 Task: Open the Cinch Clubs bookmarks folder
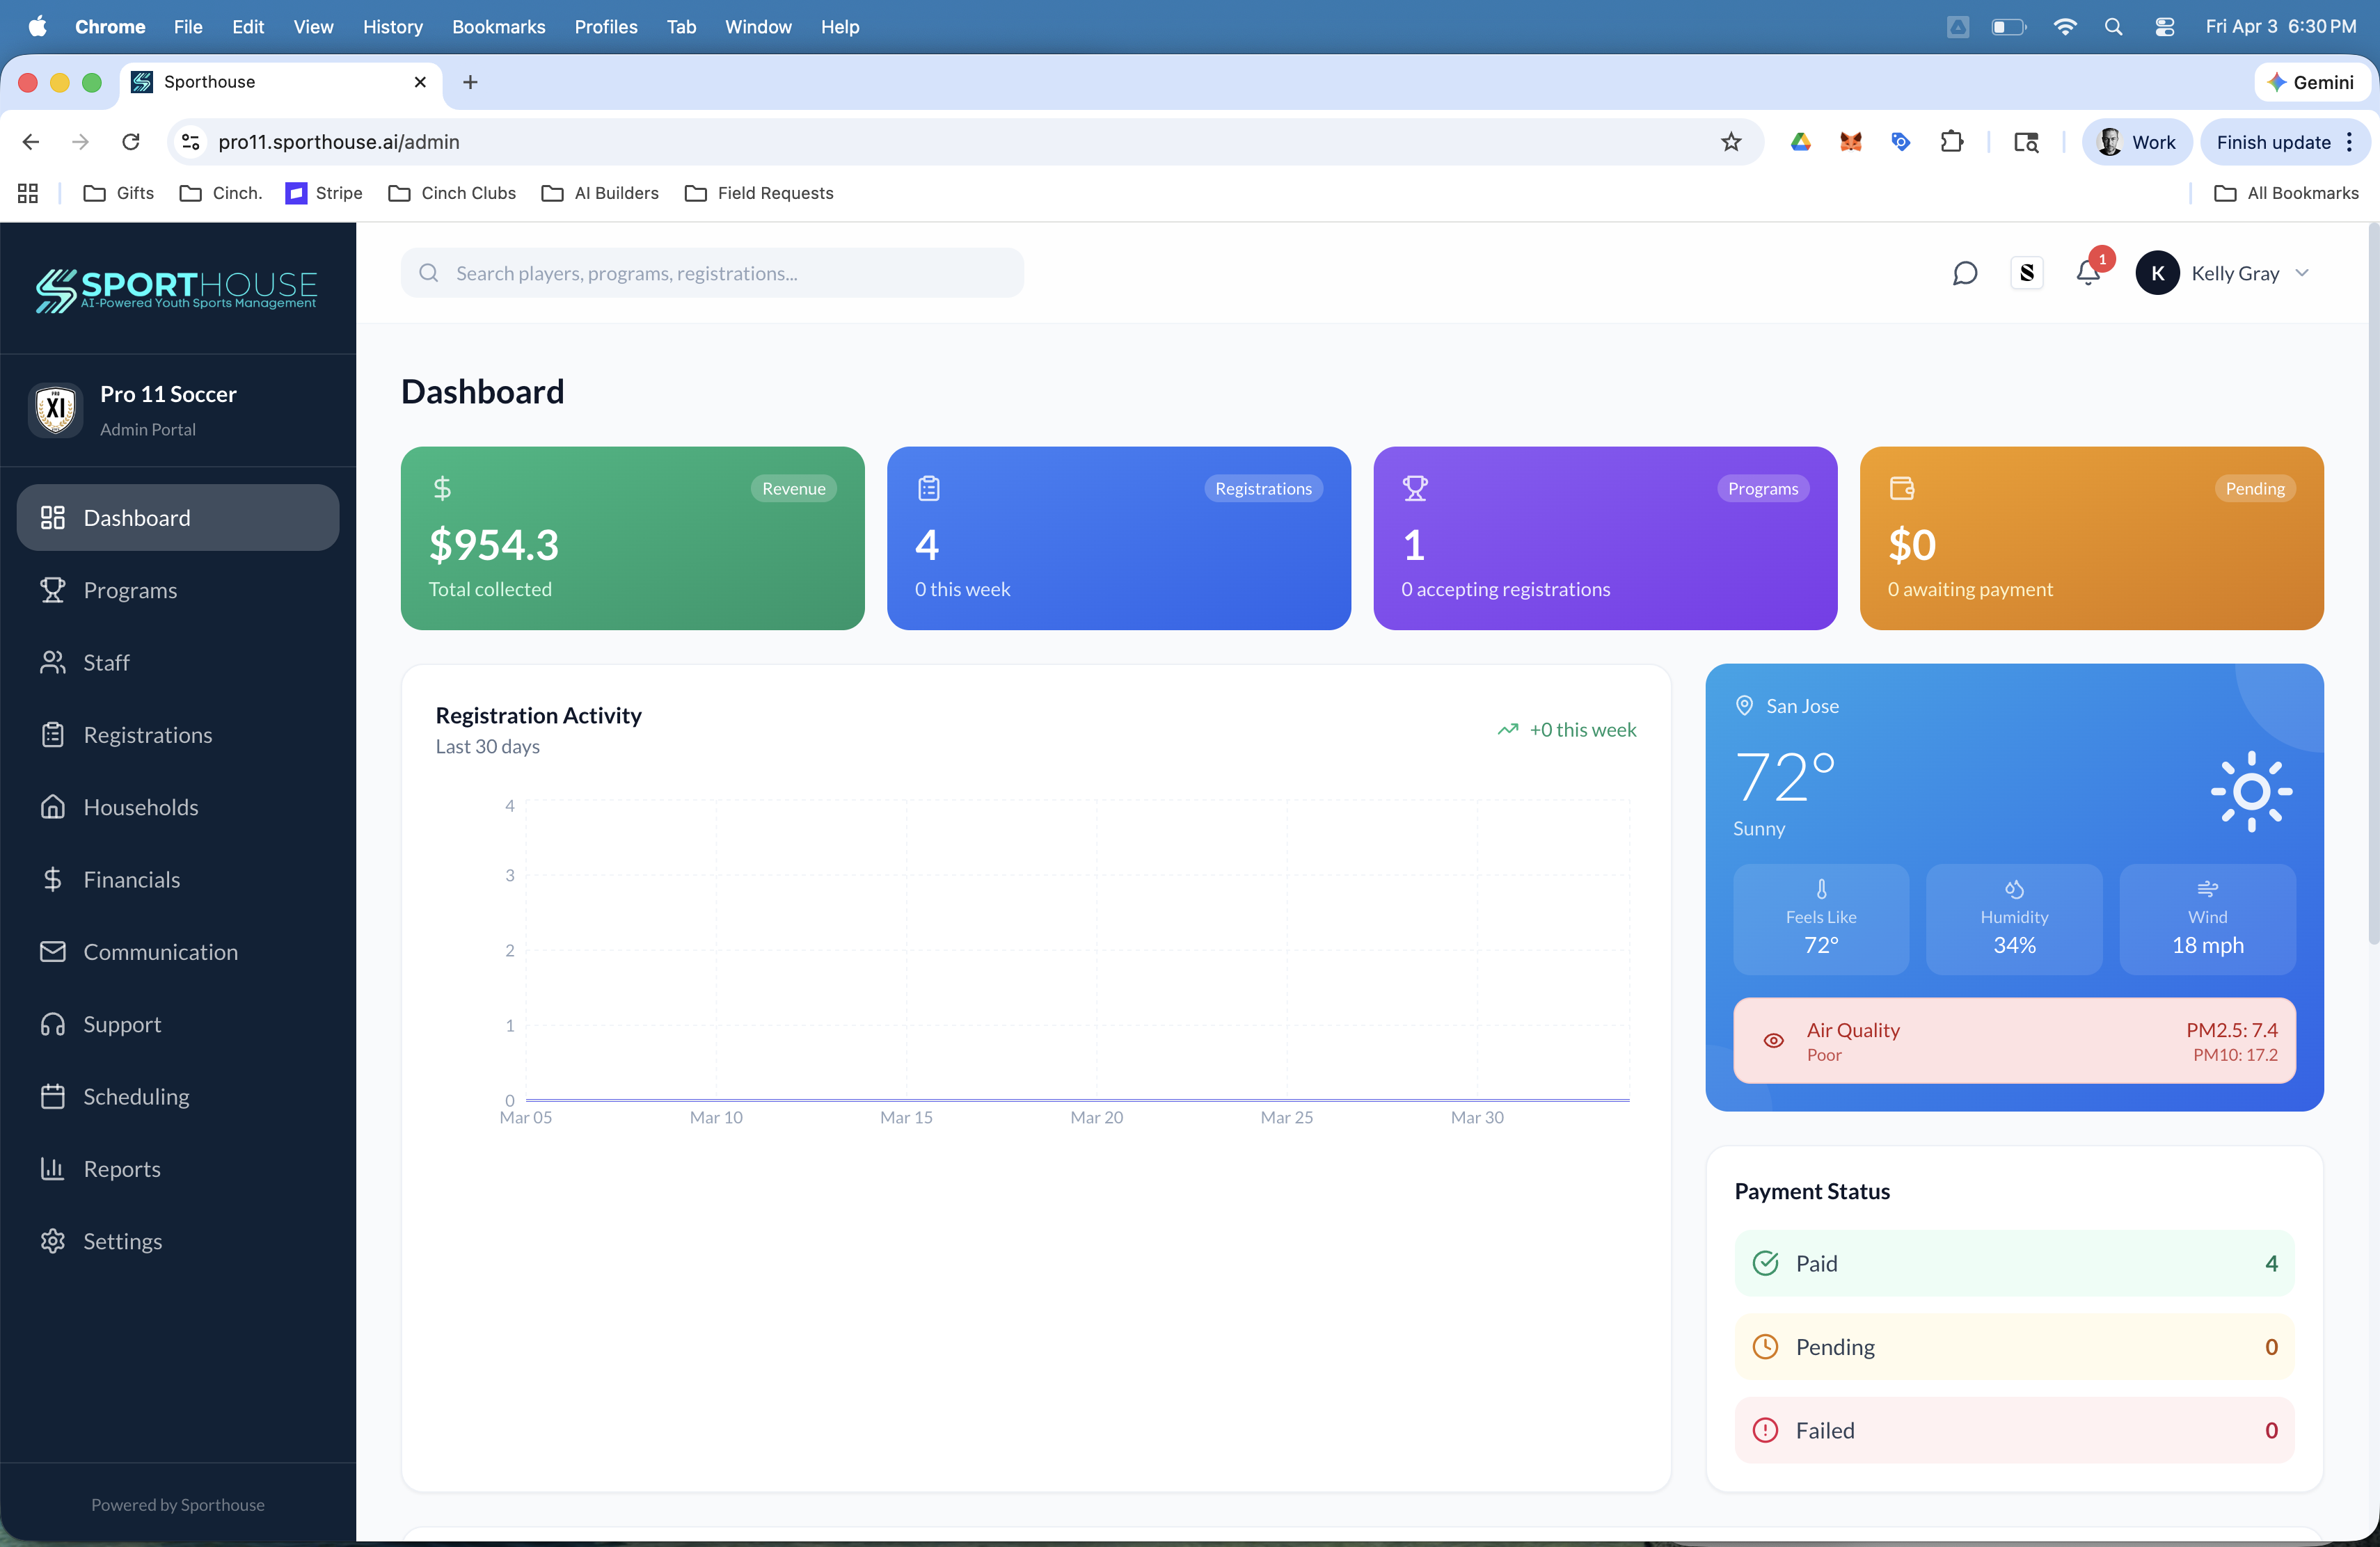[452, 193]
